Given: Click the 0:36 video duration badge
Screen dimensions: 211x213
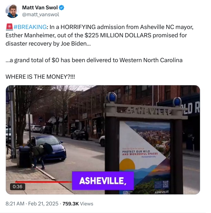Looking at the screenshot, I should [18, 187].
